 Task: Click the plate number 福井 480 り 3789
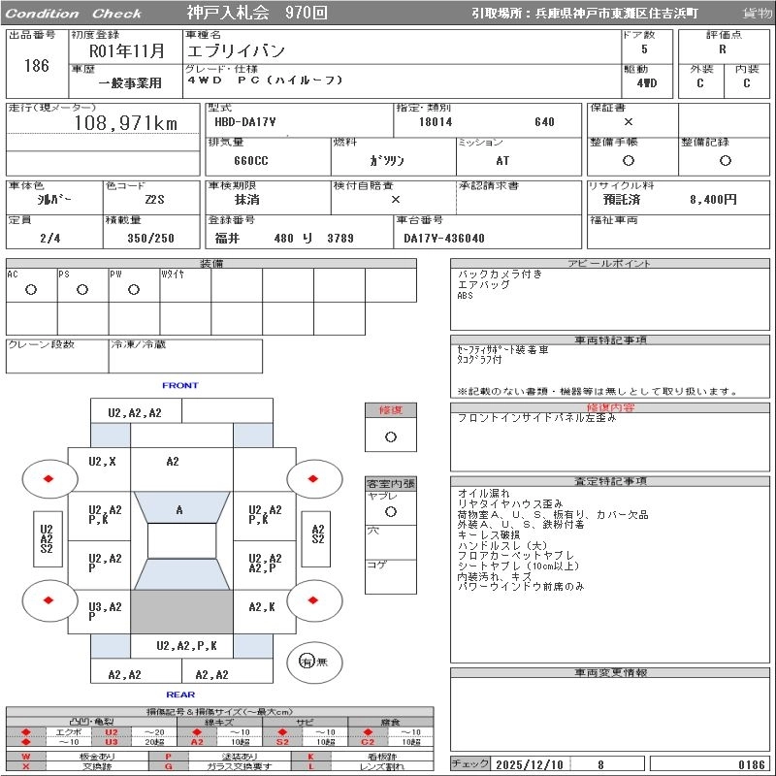(x=284, y=238)
